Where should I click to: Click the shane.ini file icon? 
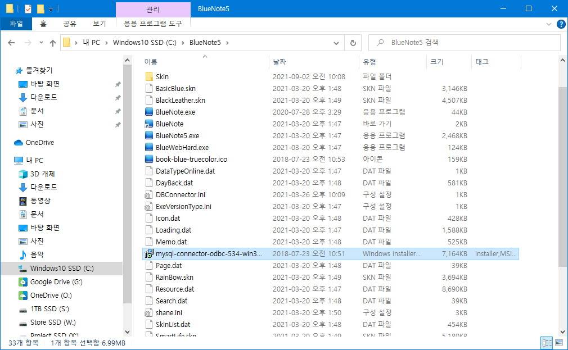pyautogui.click(x=148, y=313)
